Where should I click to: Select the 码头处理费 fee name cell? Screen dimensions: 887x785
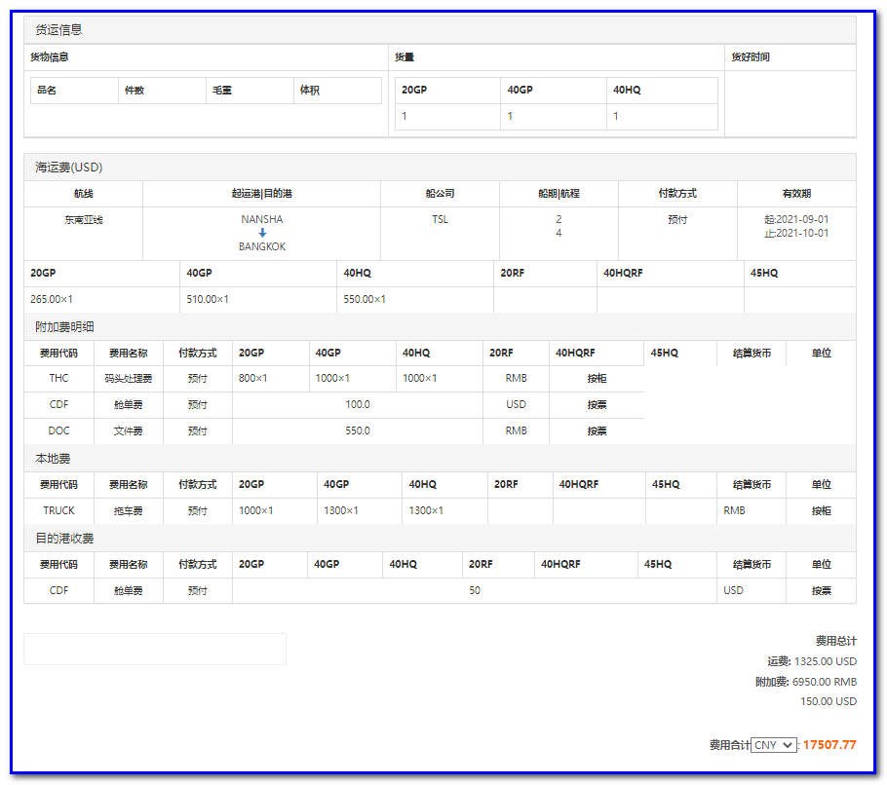coord(128,378)
